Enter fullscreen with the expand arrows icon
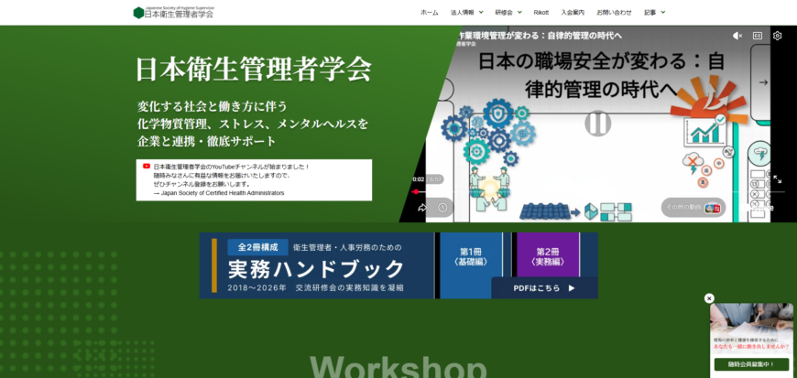Screen dimensions: 797x378 point(777,179)
